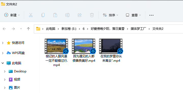Go up one folder level arrow
The height and width of the screenshot is (93, 183).
[28, 29]
